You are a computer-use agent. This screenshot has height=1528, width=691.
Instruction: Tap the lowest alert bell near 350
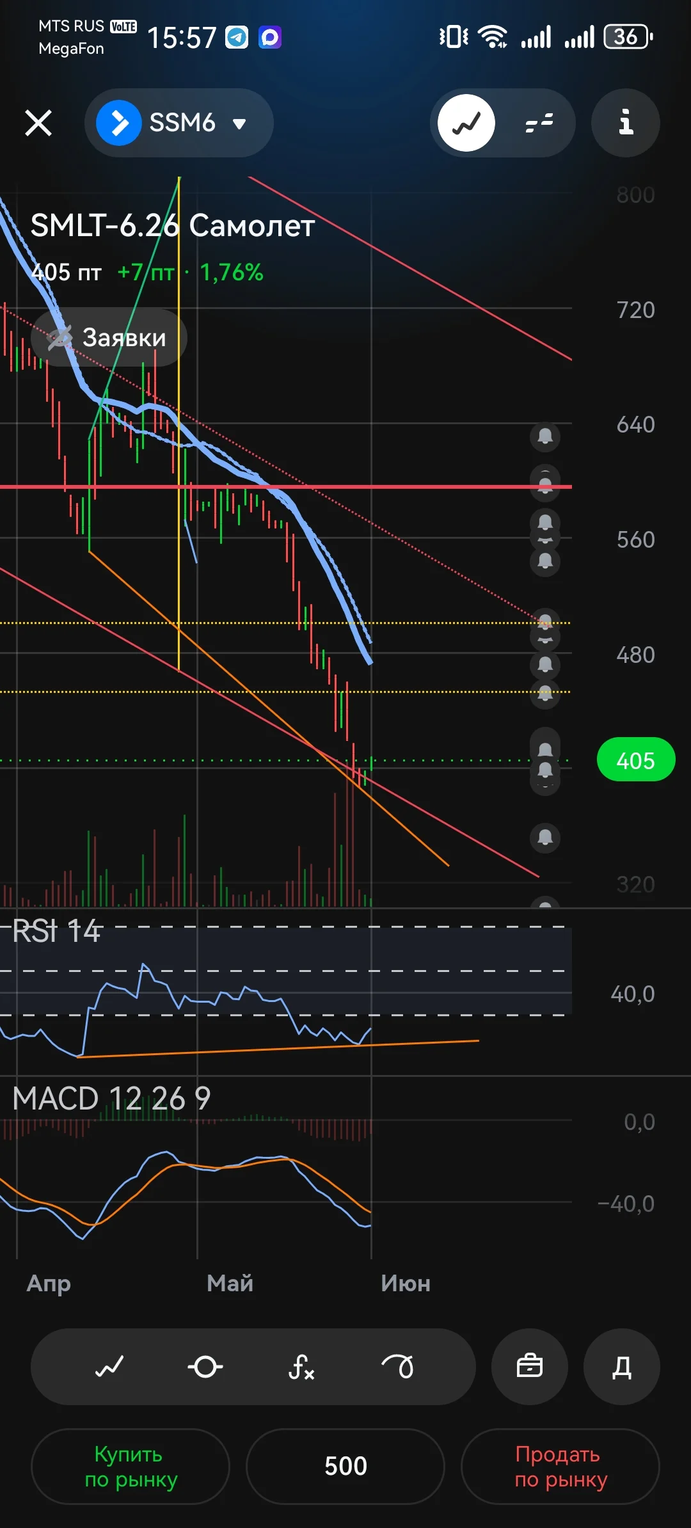(545, 838)
